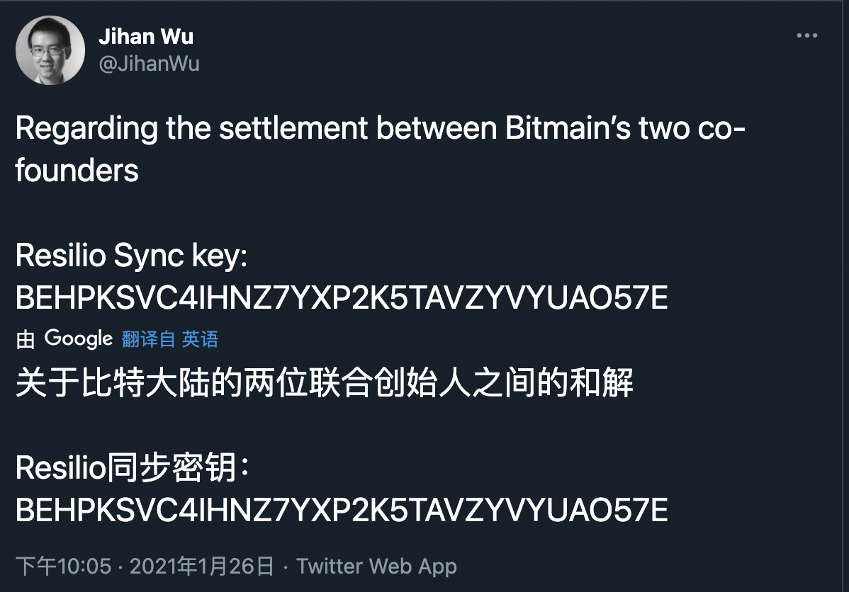
Task: Click the Google logo in translation credit
Action: (79, 339)
